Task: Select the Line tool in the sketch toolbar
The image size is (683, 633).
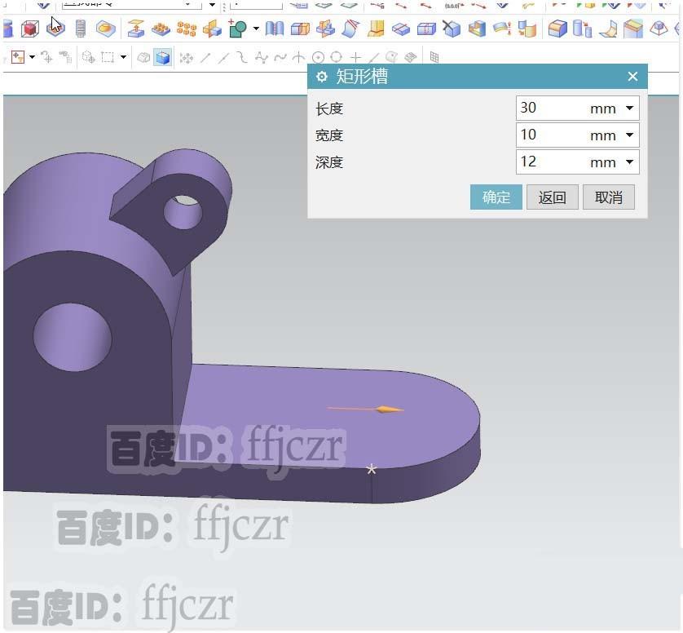Action: (205, 56)
